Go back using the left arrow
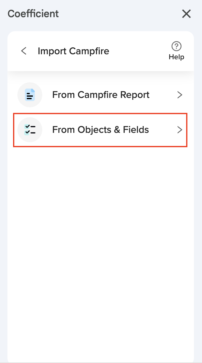 [24, 51]
